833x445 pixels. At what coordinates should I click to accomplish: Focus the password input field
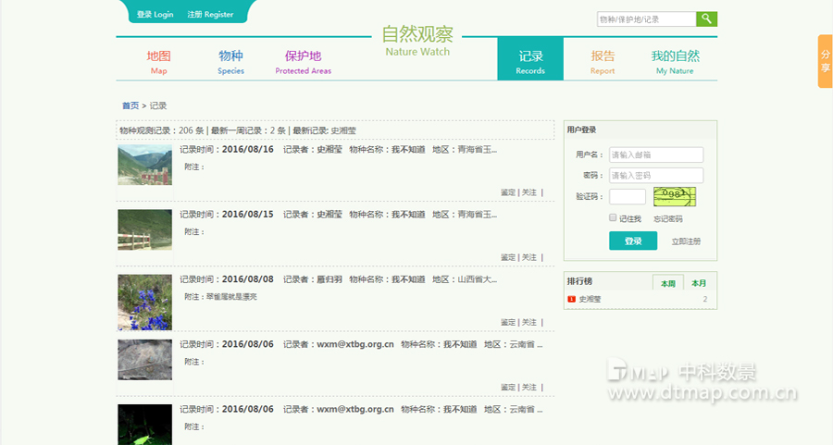click(655, 175)
